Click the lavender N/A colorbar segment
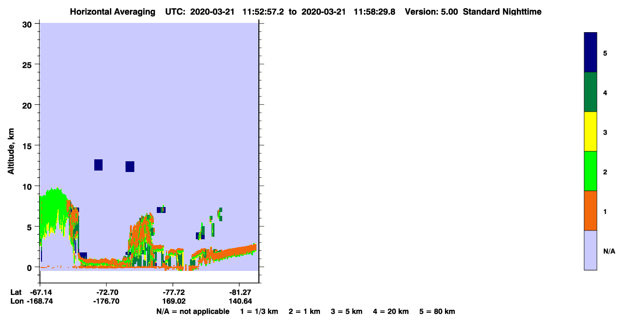635x325 pixels. point(591,250)
